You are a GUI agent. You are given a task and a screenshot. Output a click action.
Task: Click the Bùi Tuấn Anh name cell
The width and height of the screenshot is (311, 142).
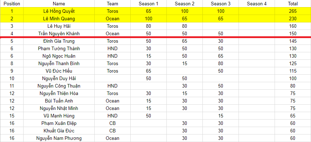[x=59, y=101]
